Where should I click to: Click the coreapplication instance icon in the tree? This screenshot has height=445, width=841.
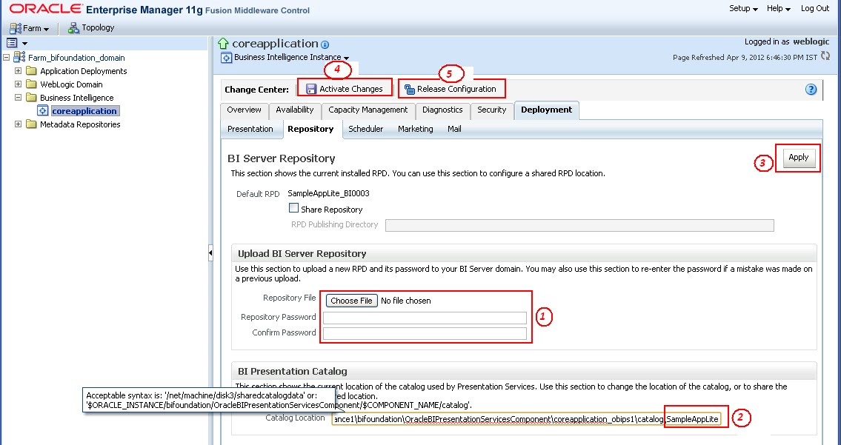44,110
